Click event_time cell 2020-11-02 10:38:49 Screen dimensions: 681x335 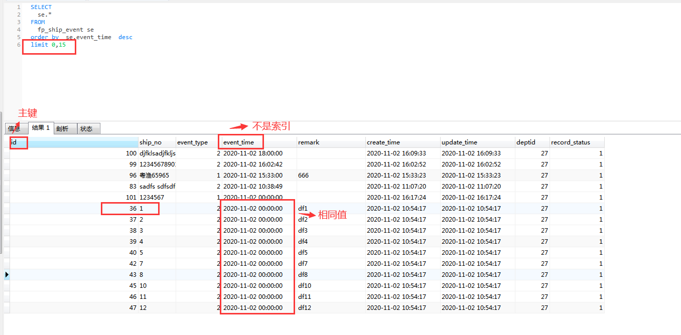(x=259, y=187)
